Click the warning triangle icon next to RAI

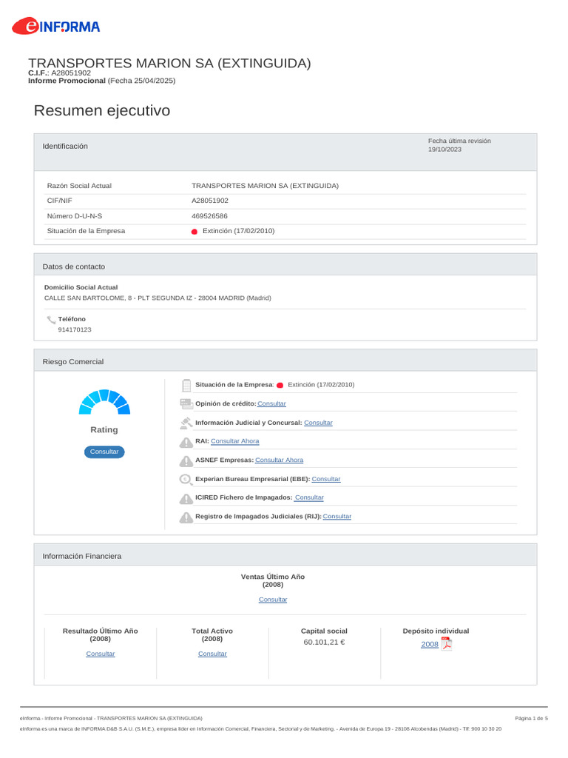[186, 442]
